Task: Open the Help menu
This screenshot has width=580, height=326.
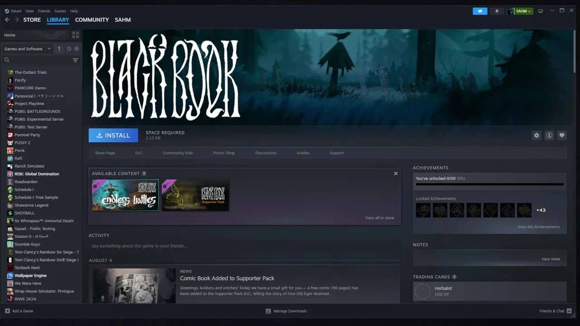Action: point(74,11)
